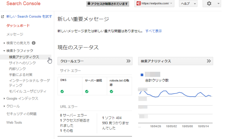Image resolution: width=227 pixels, height=139 pixels.
Task: Open 内部リンク in the sidebar
Action: point(18,69)
